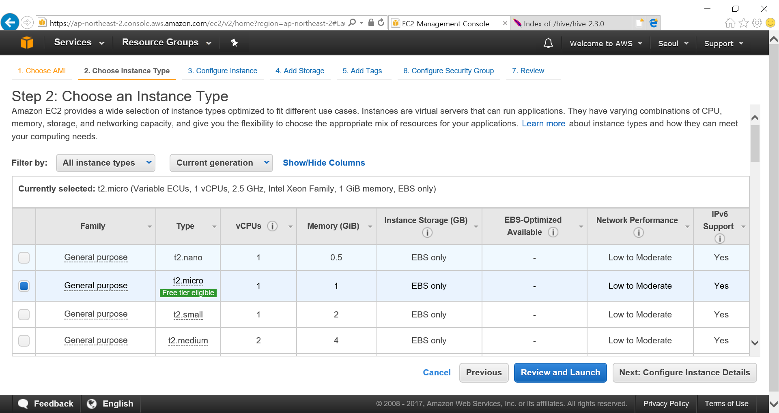Open the Support dropdown menu
779x413 pixels.
click(x=723, y=43)
